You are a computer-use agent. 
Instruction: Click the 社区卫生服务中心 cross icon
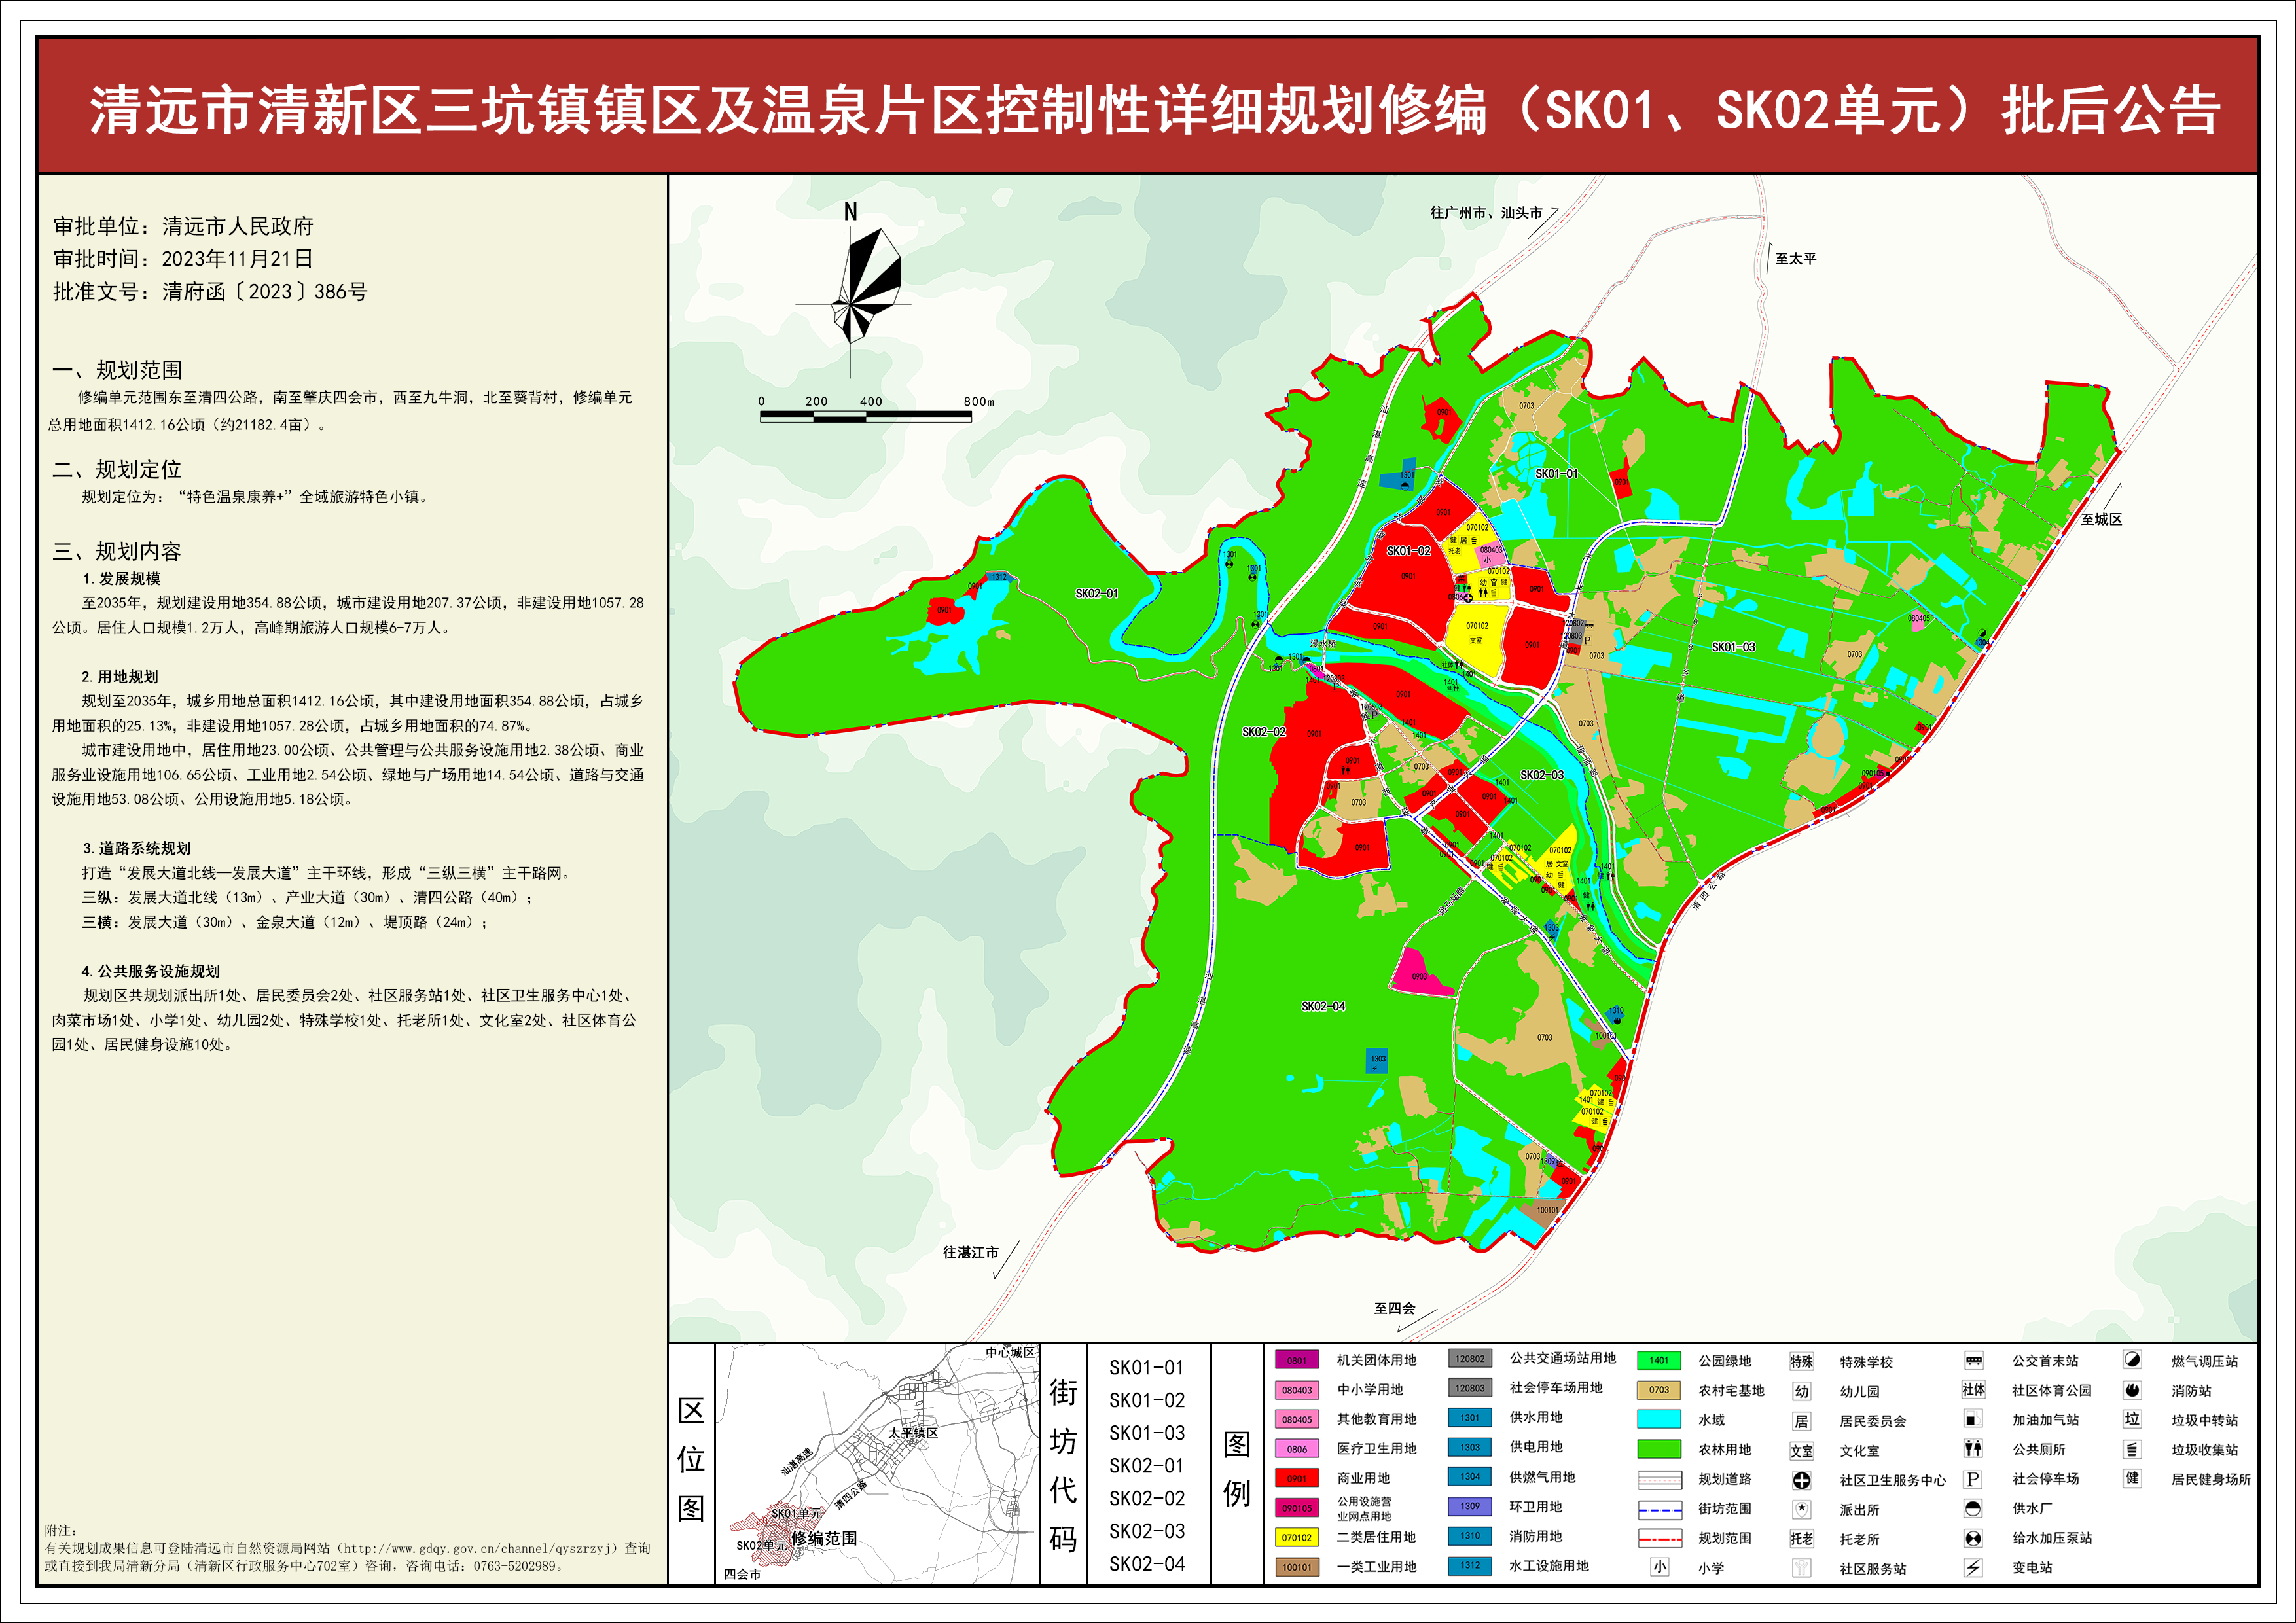click(x=1801, y=1480)
